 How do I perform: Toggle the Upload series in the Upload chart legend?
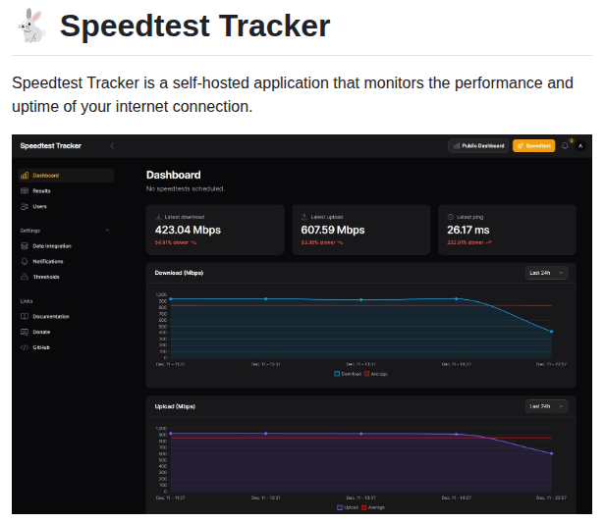[x=348, y=507]
